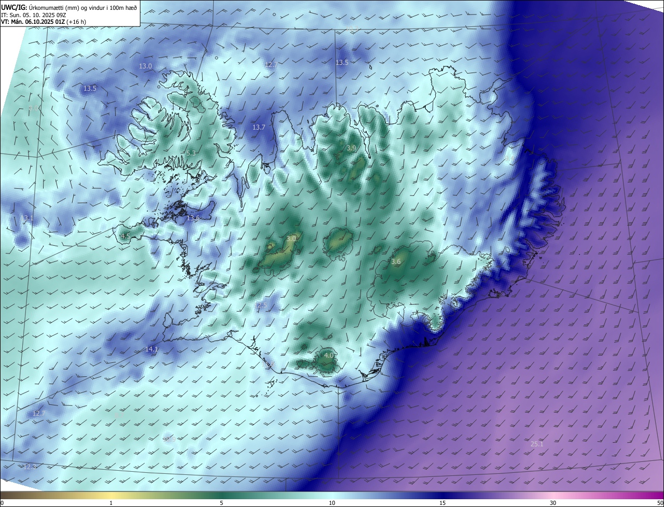
Task: Click the '3.9' value label on the map
Action: tap(351, 148)
